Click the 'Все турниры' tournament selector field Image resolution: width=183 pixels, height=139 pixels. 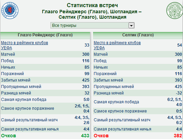click(x=92, y=25)
